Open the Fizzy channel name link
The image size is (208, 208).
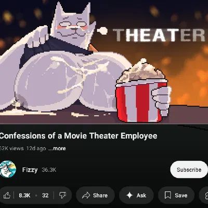30,170
